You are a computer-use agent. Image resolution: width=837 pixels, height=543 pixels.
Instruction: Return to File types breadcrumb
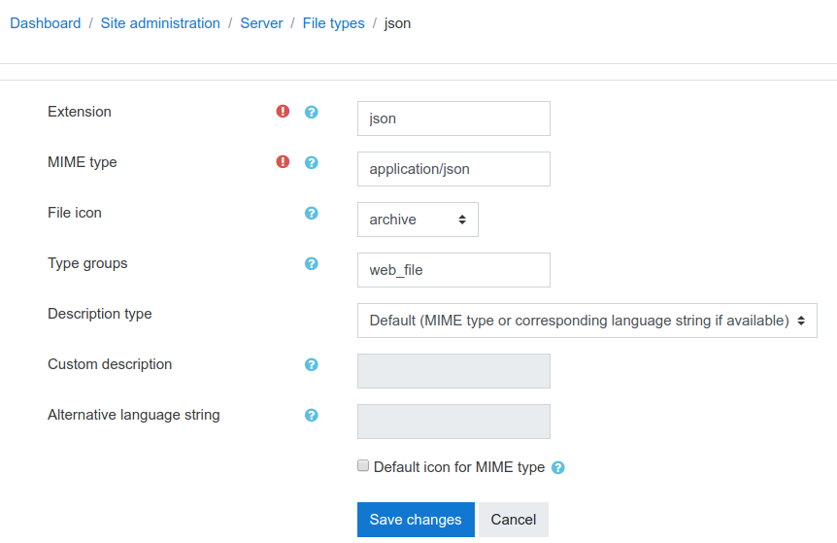334,23
